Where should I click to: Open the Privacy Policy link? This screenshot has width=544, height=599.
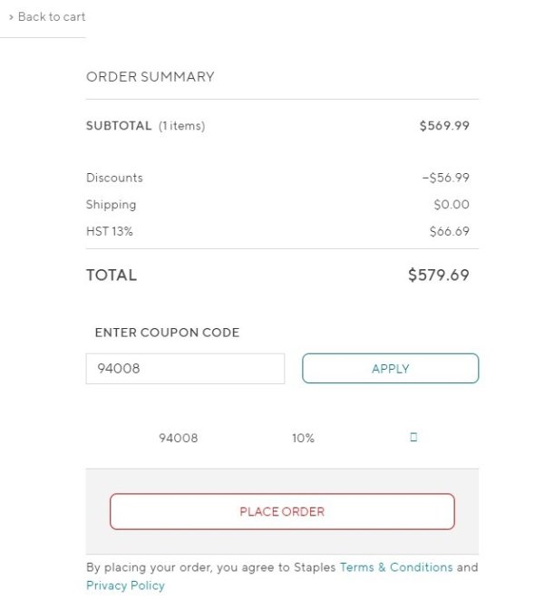[125, 585]
